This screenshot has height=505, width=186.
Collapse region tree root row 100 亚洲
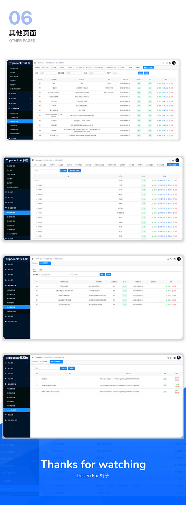click(35, 181)
